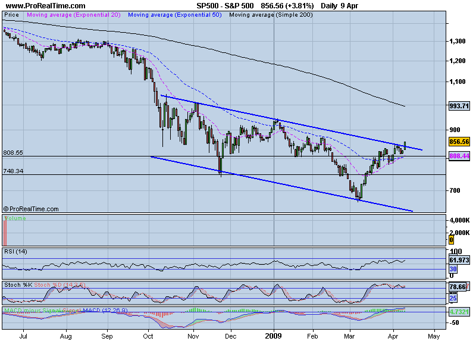476x357 pixels.
Task: Click the latest candlestick above the channel
Action: coord(405,146)
